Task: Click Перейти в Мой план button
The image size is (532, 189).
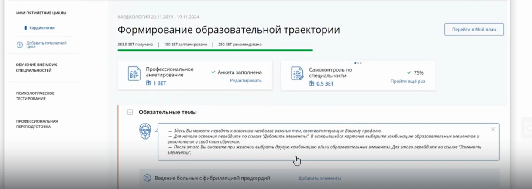Action: pos(474,30)
